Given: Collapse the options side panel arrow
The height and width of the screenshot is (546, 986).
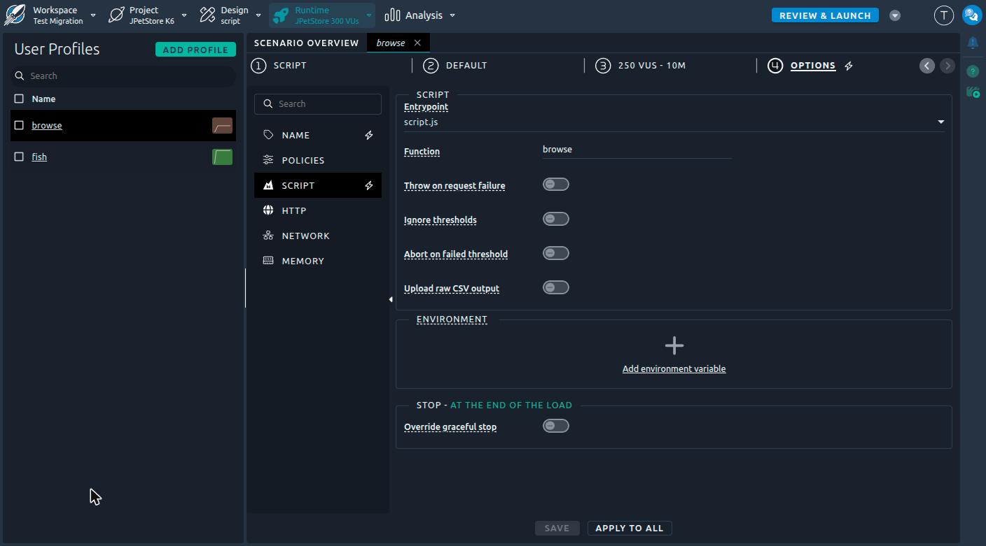Looking at the screenshot, I should tap(391, 299).
